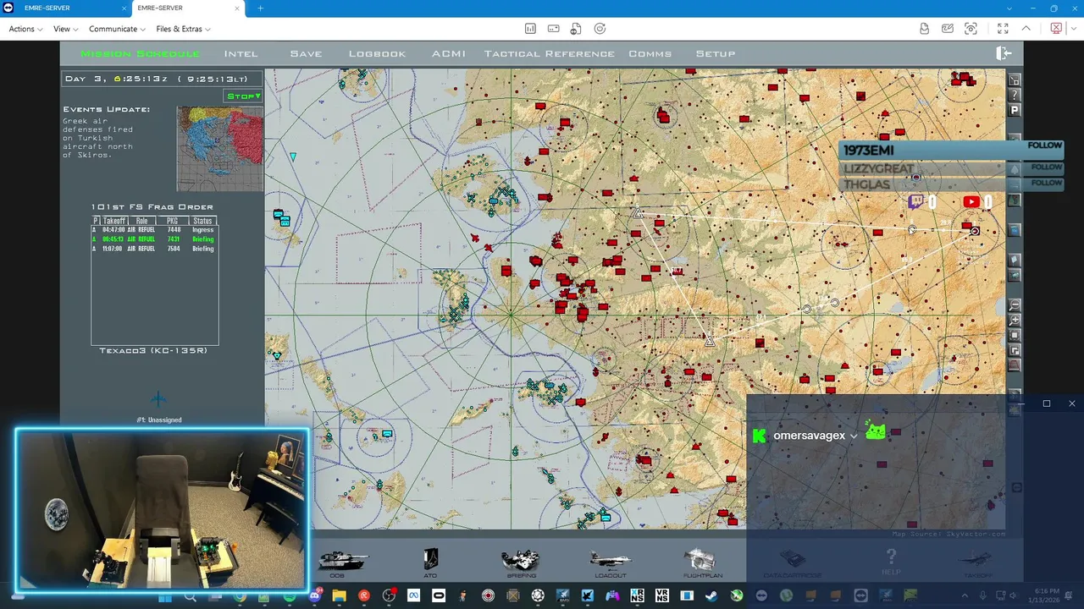Image resolution: width=1084 pixels, height=609 pixels.
Task: Expand the TeamViewer tab list chevron
Action: point(1010,8)
